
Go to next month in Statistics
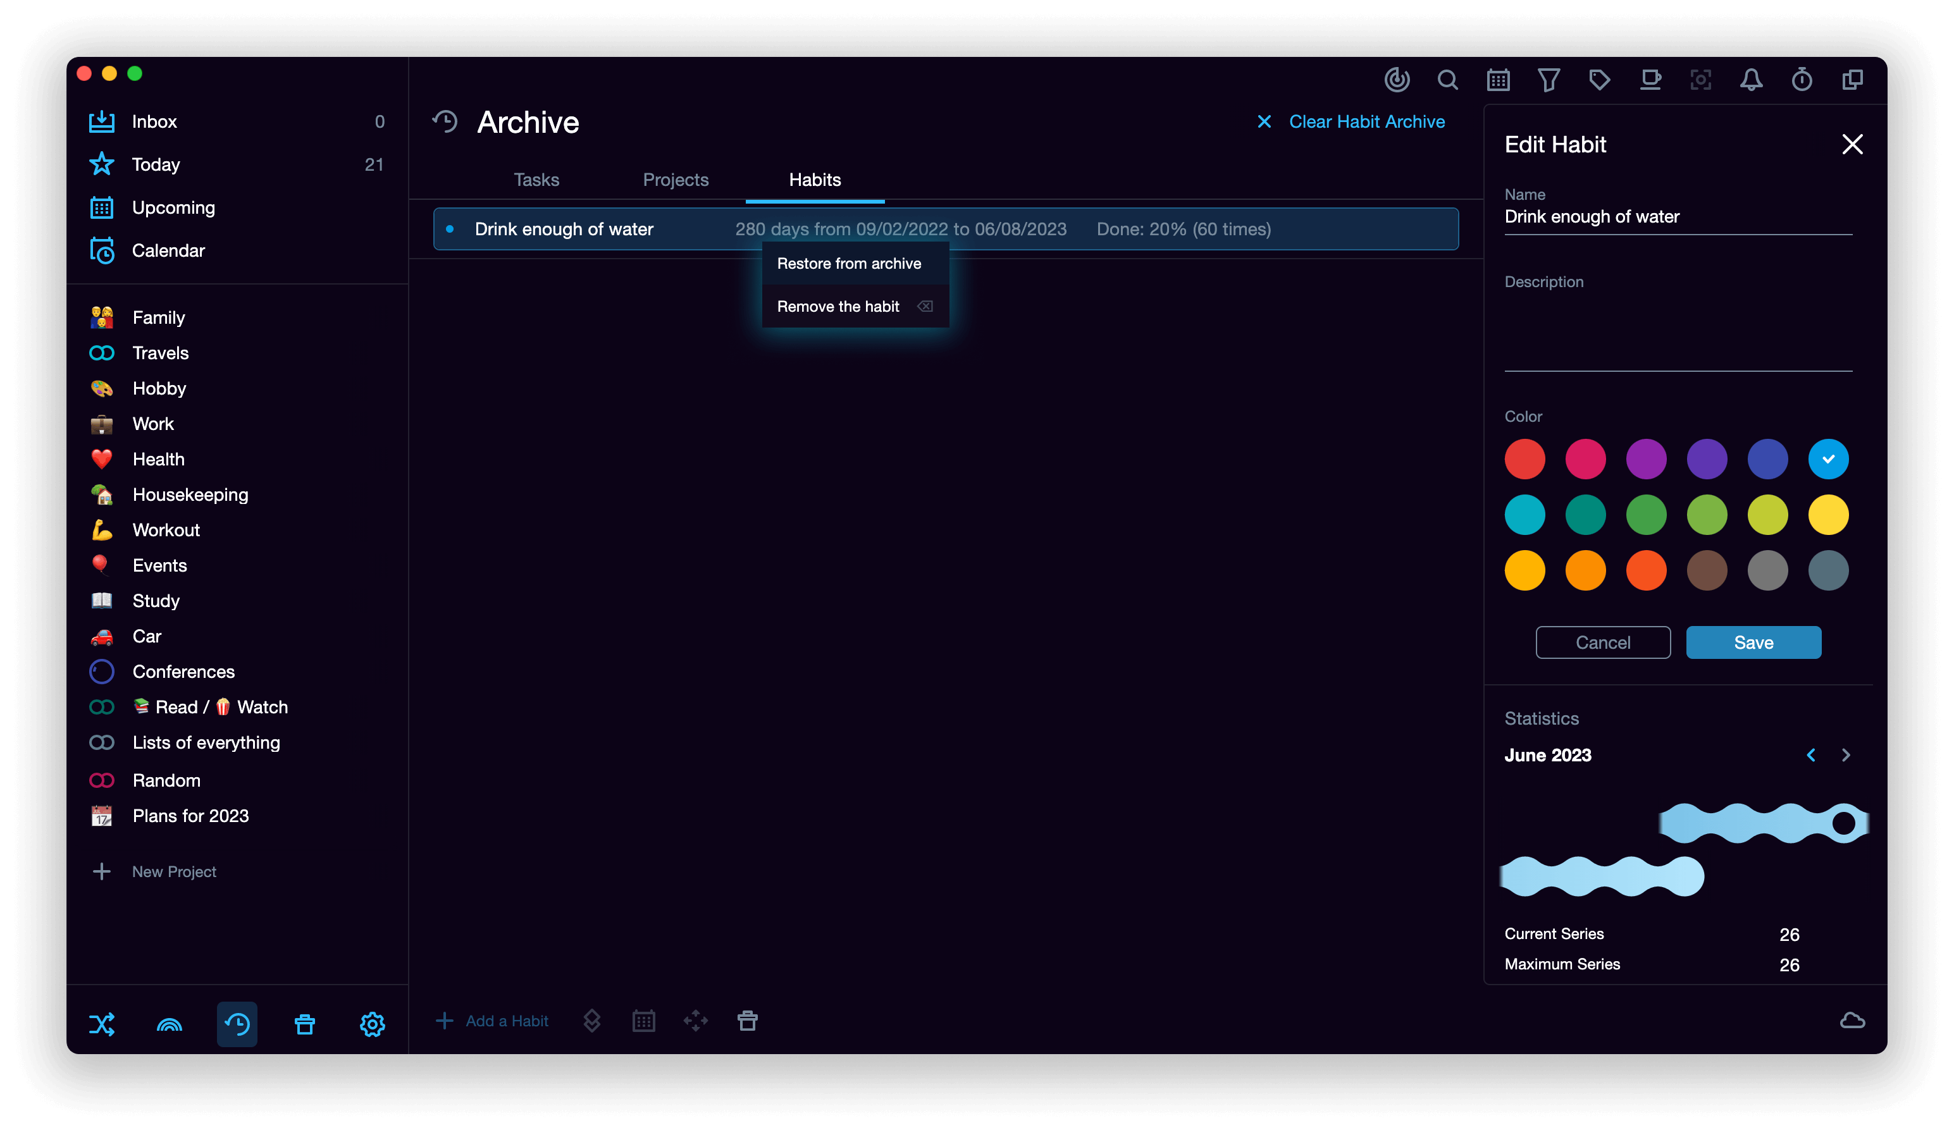(x=1845, y=755)
